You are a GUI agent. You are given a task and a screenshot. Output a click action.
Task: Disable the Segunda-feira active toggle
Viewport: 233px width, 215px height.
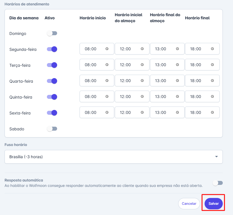point(52,49)
